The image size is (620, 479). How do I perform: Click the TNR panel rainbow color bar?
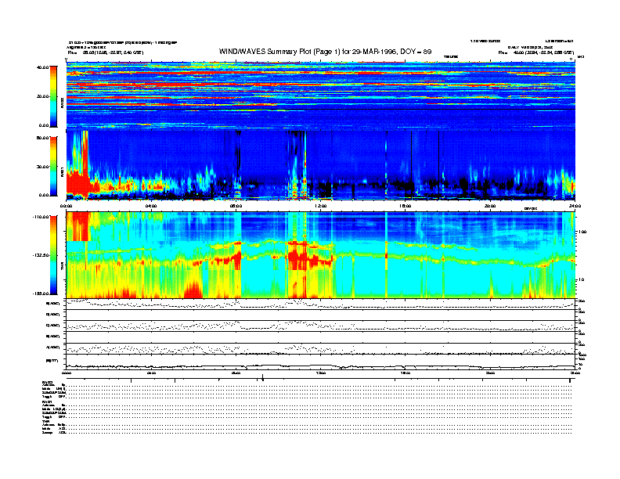click(53, 255)
